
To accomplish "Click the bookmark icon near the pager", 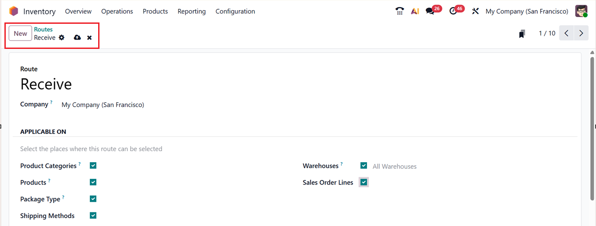I will click(522, 33).
